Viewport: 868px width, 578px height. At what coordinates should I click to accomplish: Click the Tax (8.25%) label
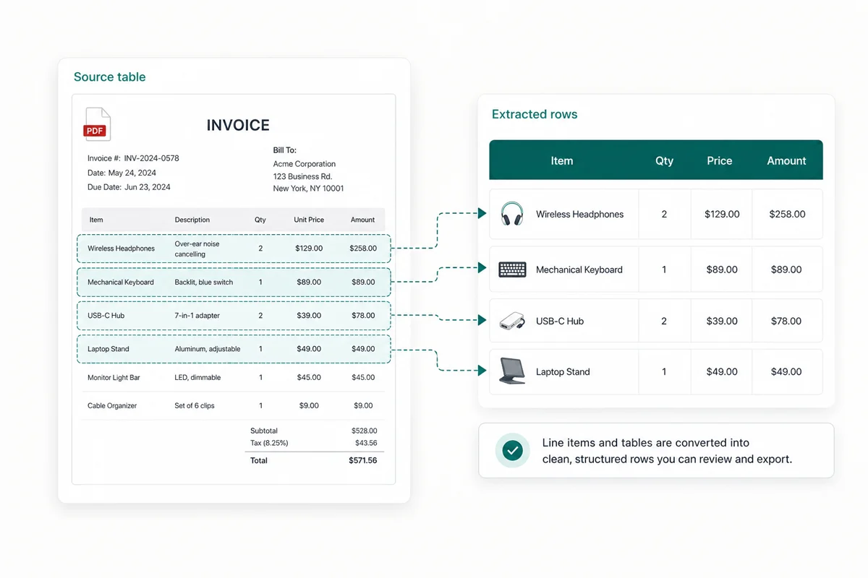point(269,443)
